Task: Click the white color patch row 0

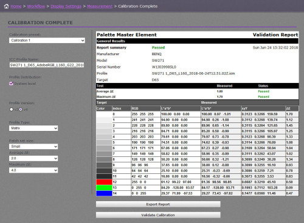Action: click(x=104, y=114)
